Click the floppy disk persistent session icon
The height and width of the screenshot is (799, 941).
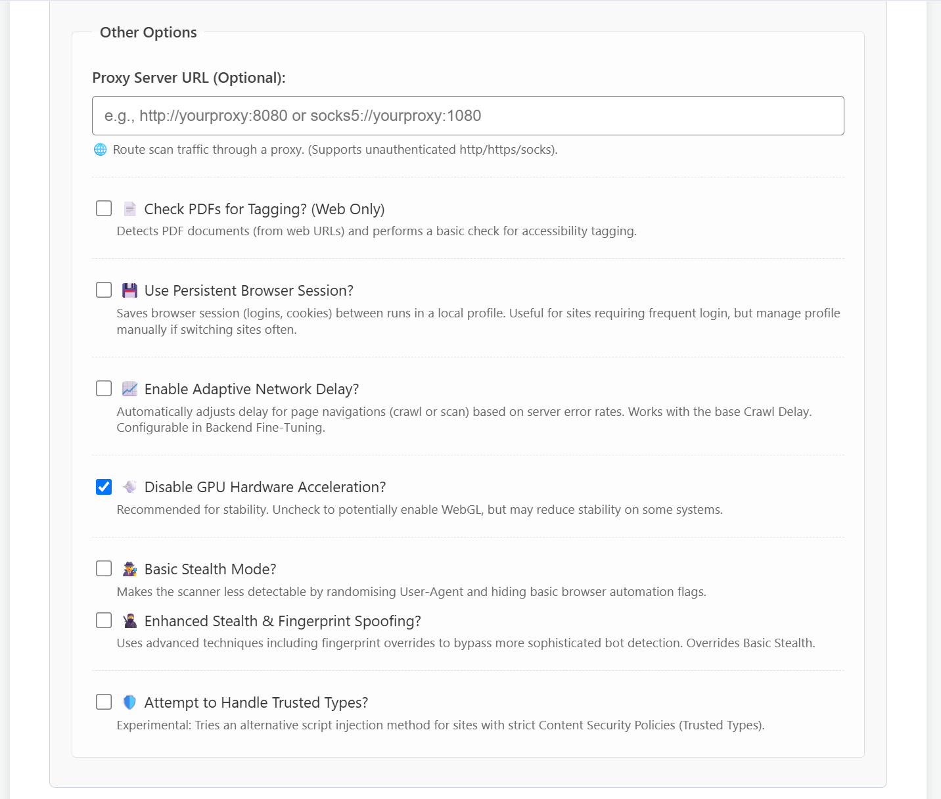click(x=130, y=290)
